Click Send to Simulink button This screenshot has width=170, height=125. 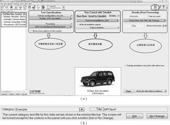[x=97, y=16]
